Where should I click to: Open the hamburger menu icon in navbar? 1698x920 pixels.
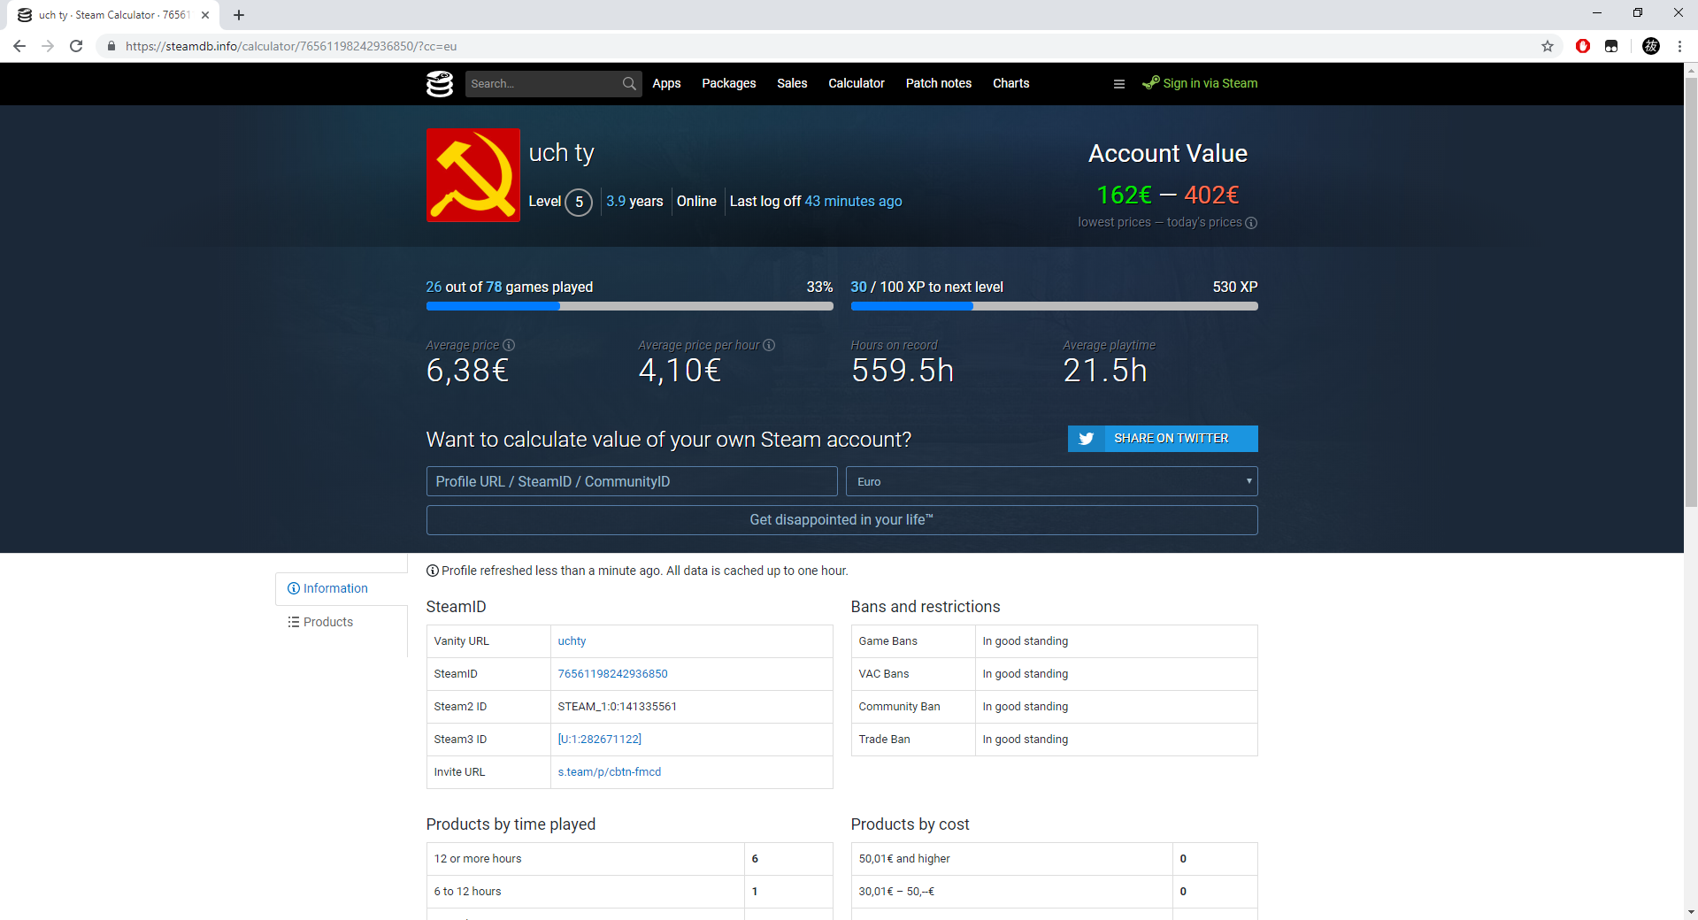1119,84
